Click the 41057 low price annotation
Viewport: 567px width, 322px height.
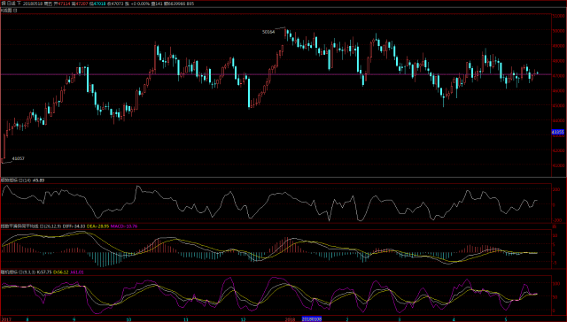[x=18, y=158]
